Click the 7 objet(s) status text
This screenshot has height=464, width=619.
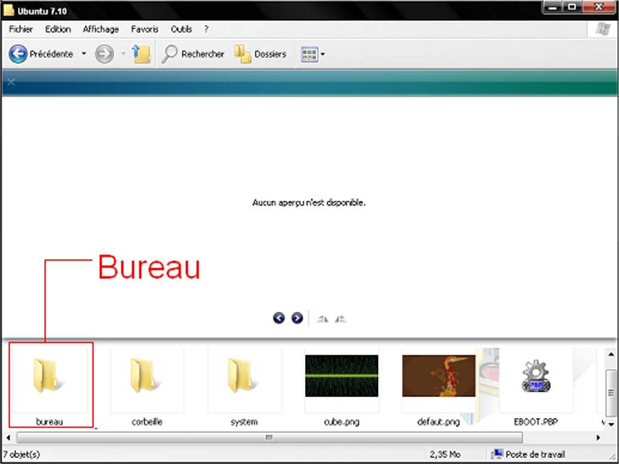point(22,454)
